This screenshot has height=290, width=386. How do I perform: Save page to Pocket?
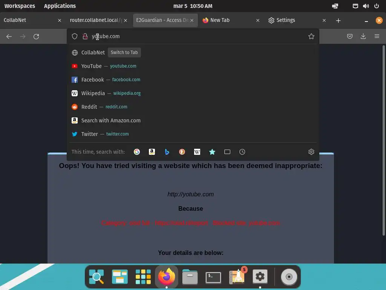pyautogui.click(x=349, y=36)
